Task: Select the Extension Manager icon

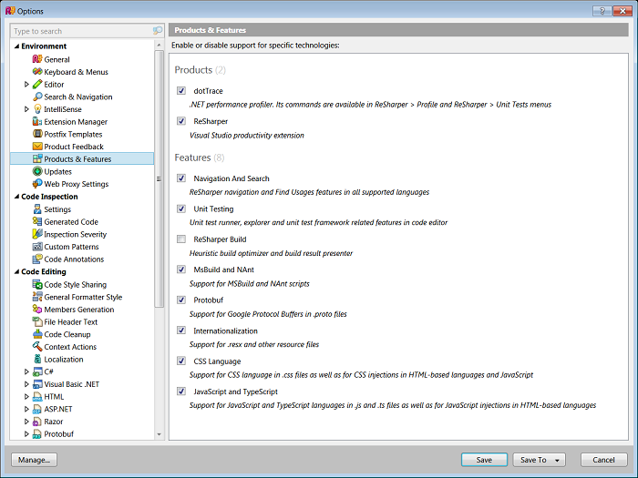Action: 37,122
